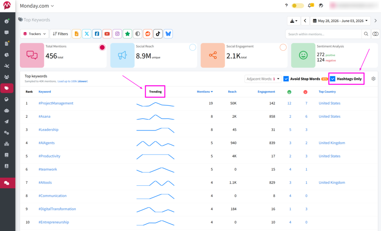Sort by positive sentiment smiley column
Screen dimensions: 381x231
tap(289, 92)
